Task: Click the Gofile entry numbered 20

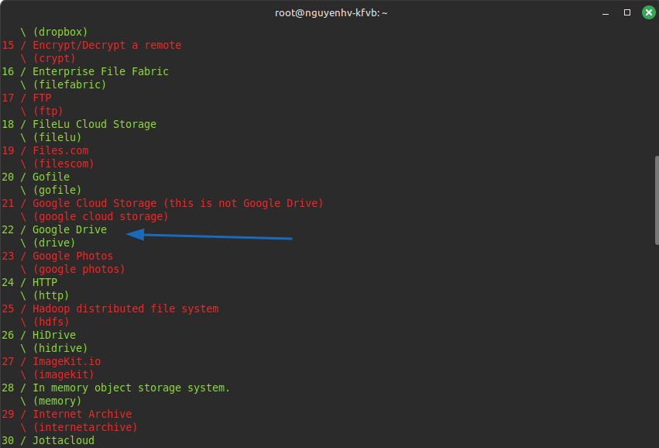Action: 51,177
